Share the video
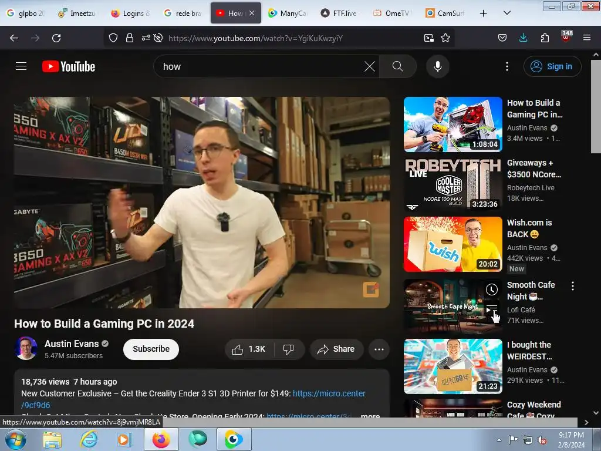 click(336, 349)
